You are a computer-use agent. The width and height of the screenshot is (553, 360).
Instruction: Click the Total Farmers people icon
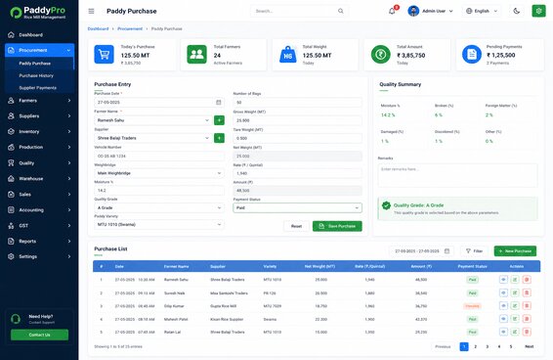coord(196,55)
